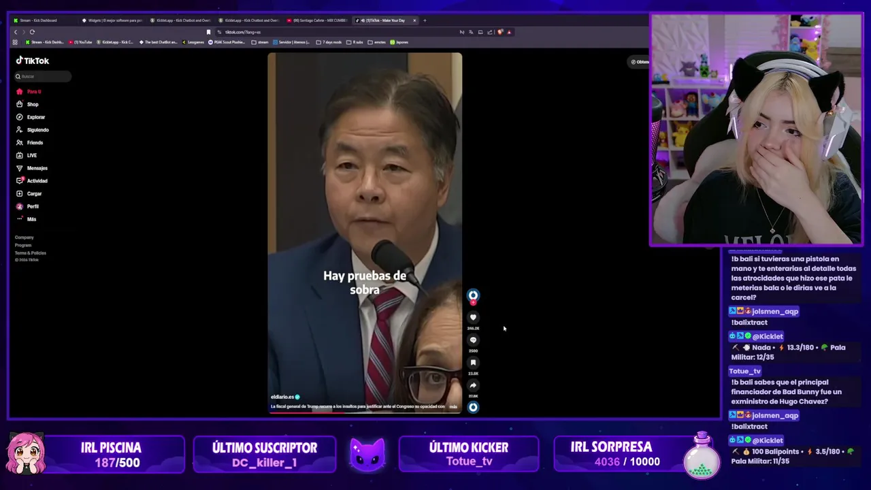The image size is (871, 490).
Task: Like the video with the heart icon
Action: (473, 317)
